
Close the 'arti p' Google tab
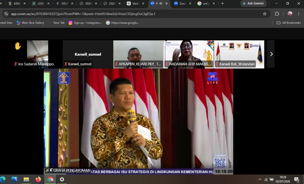[214, 3]
